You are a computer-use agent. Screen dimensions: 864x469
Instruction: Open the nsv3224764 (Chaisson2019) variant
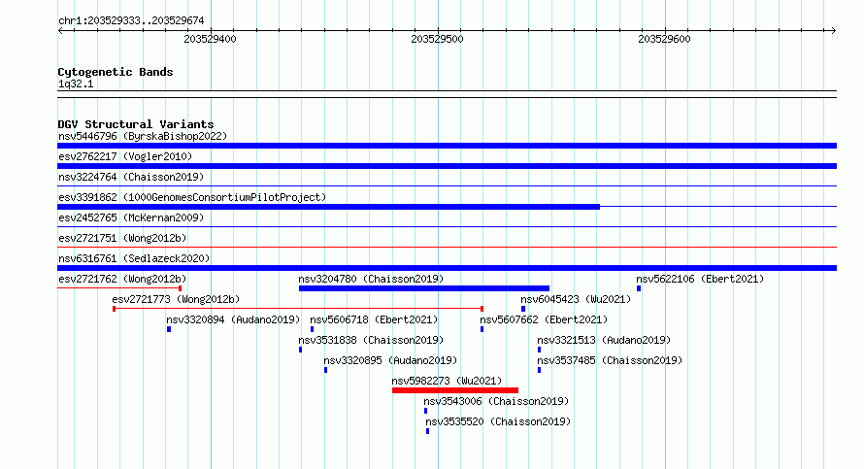click(131, 177)
